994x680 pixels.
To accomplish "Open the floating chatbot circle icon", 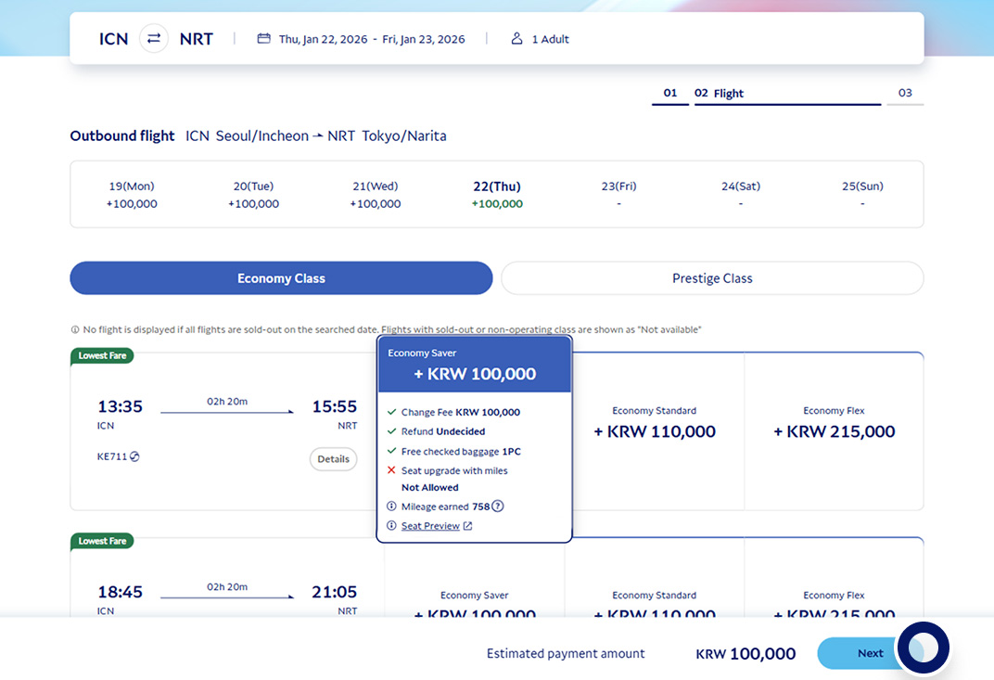I will [x=923, y=648].
